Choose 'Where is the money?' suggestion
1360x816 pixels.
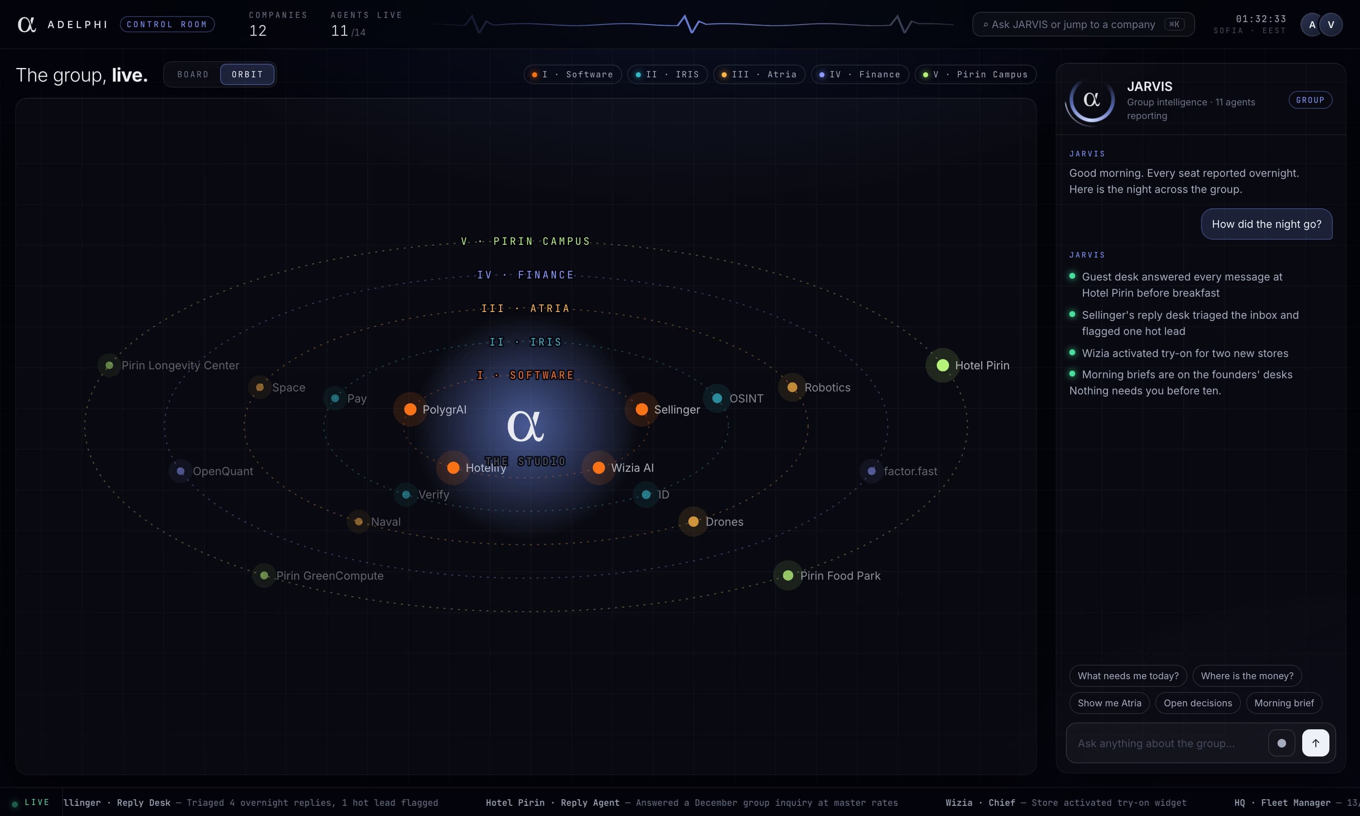1247,676
